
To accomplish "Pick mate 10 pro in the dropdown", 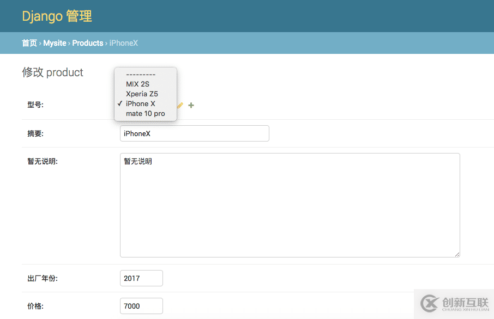I will click(146, 113).
